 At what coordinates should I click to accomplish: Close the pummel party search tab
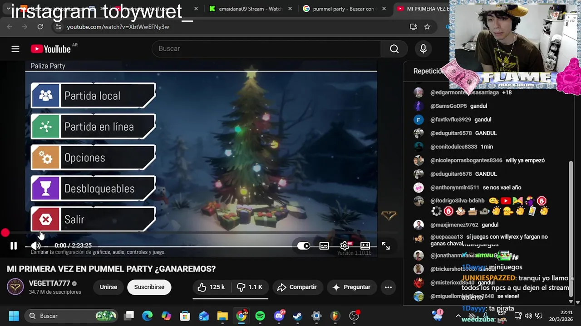click(384, 9)
